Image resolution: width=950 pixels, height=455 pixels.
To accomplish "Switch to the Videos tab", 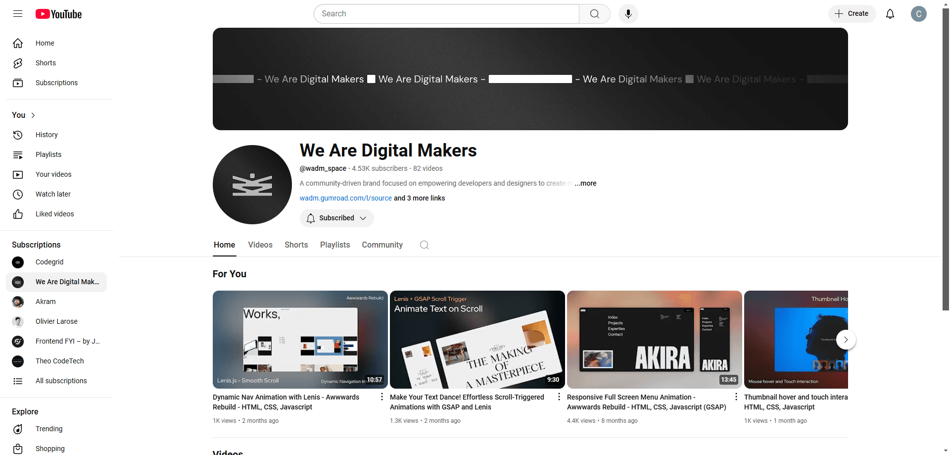I will (260, 245).
